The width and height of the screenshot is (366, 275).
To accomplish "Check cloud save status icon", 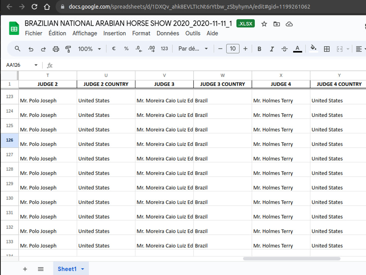I will click(x=289, y=24).
